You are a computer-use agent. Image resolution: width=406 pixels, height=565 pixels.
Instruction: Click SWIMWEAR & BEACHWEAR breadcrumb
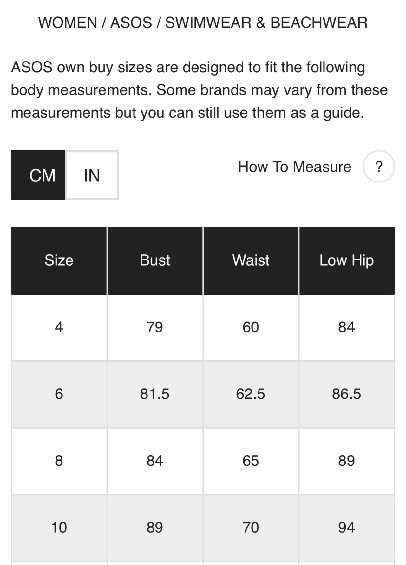(x=266, y=23)
